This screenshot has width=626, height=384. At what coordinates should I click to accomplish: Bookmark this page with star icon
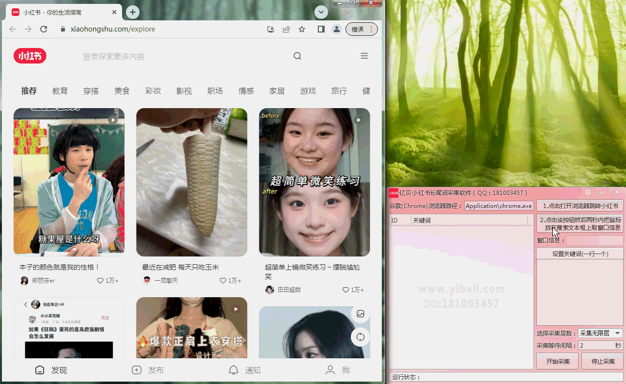click(302, 29)
